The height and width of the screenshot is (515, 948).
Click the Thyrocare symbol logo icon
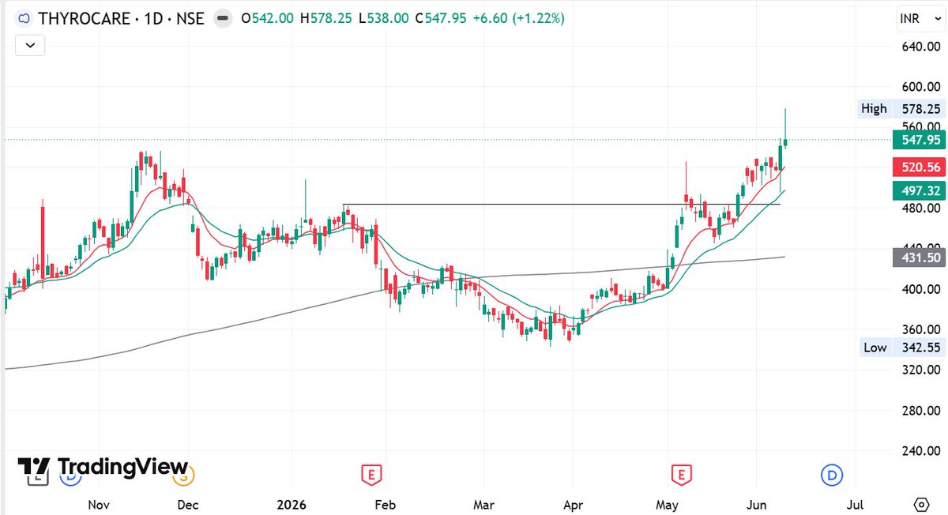coord(24,18)
